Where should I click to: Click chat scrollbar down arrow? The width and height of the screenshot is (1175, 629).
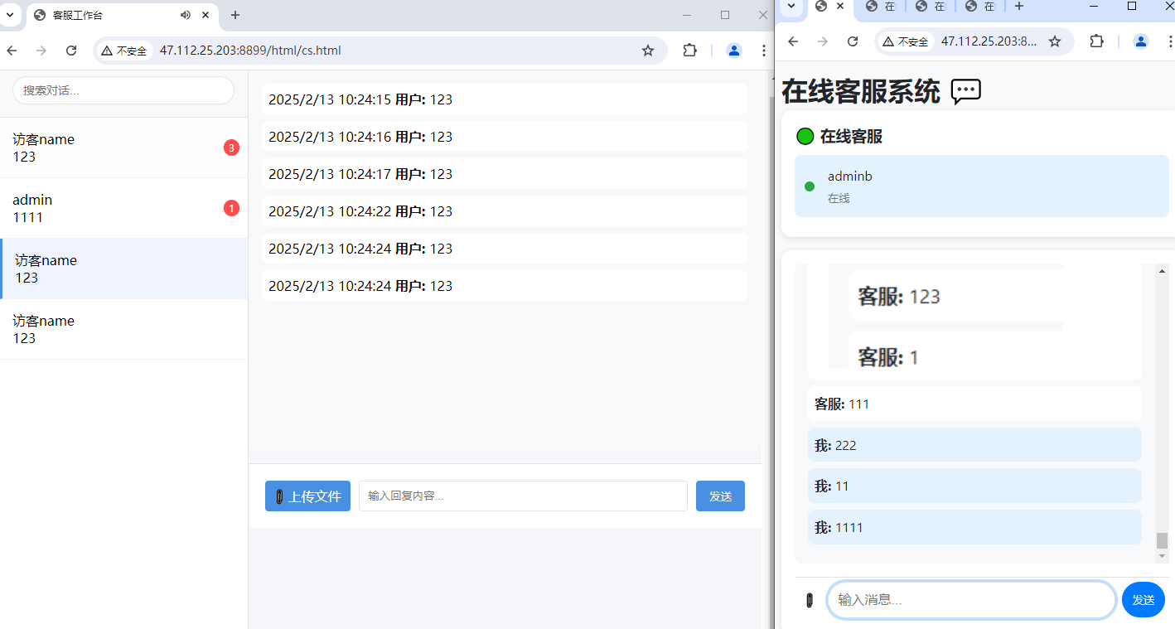(x=1162, y=556)
